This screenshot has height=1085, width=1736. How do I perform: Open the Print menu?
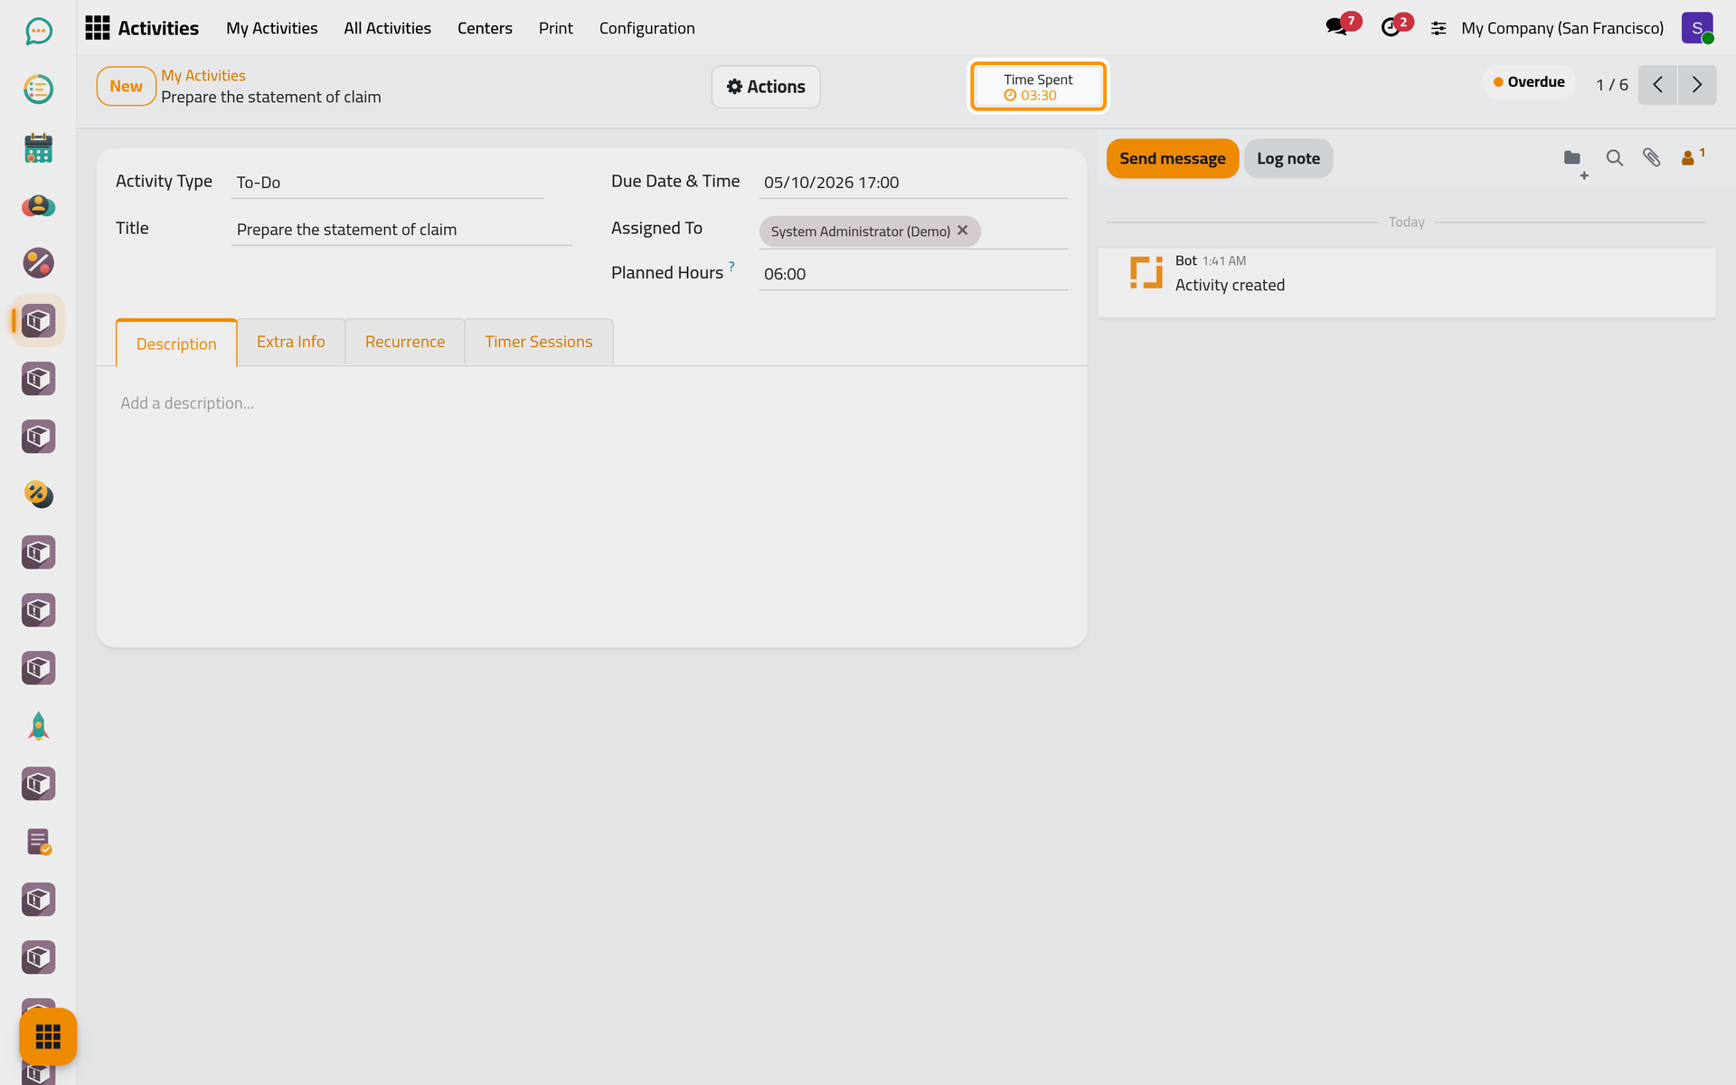pos(556,28)
